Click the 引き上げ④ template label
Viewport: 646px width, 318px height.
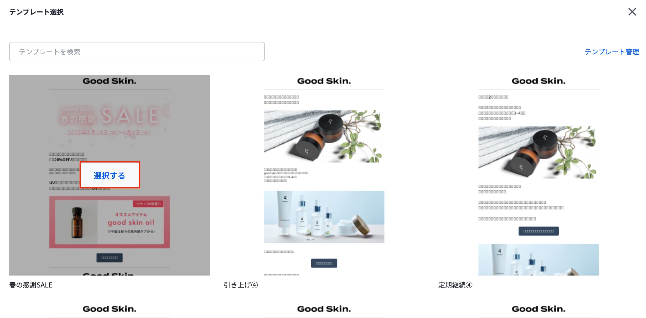click(x=241, y=285)
